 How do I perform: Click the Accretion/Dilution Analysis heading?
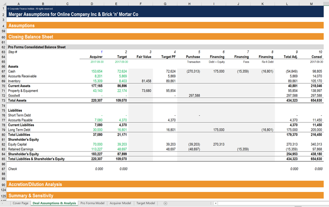coord(35,184)
